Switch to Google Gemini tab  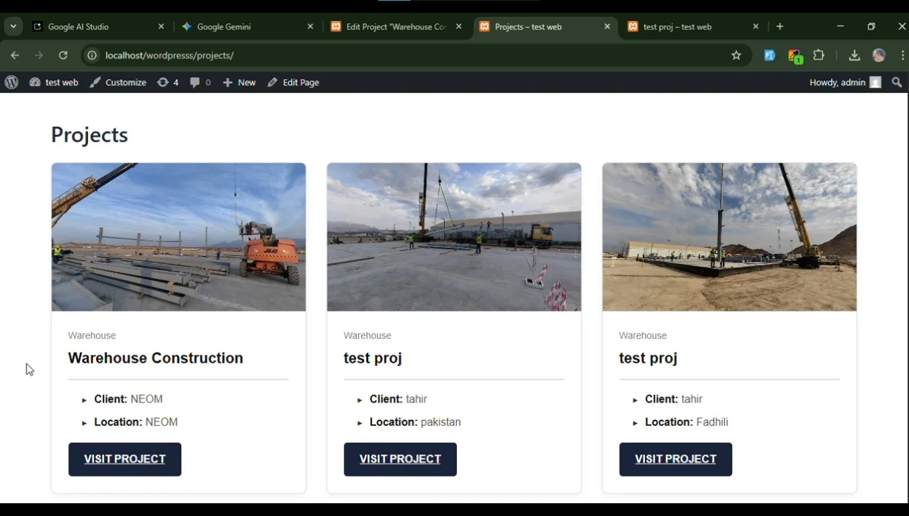pyautogui.click(x=248, y=27)
